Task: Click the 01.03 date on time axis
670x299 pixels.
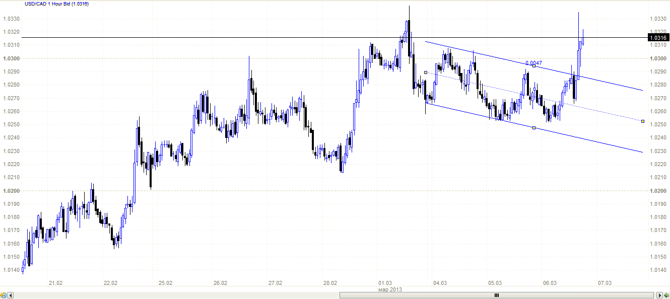Action: (385, 283)
